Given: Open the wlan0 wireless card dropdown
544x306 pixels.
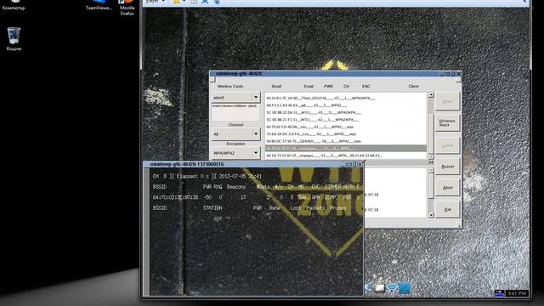Looking at the screenshot, I should tap(235, 98).
